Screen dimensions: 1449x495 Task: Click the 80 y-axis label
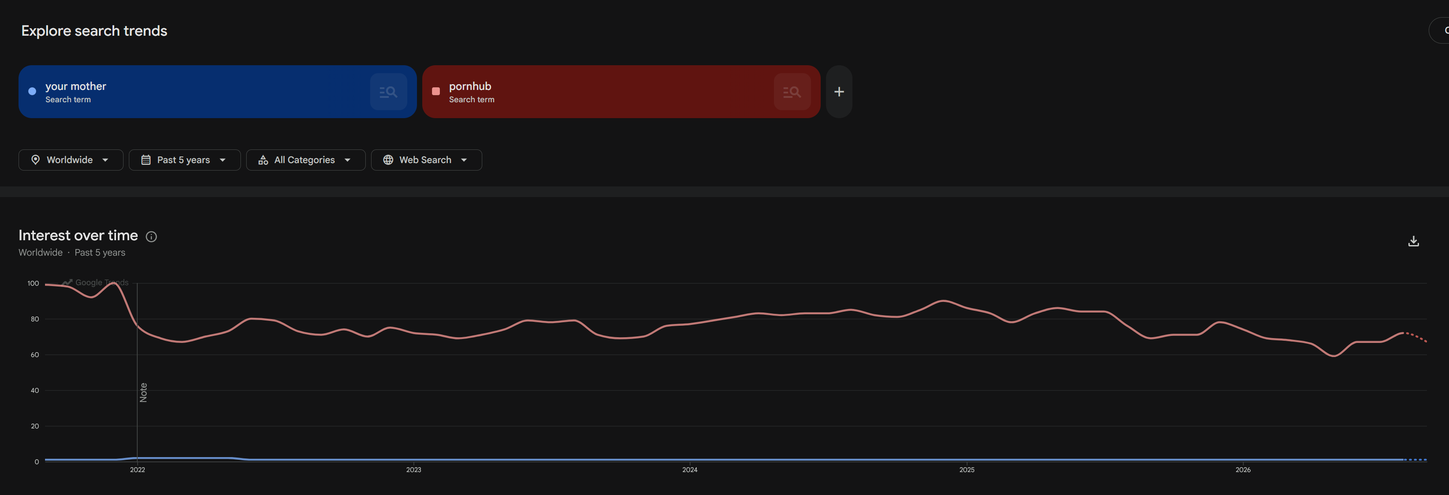pos(35,319)
